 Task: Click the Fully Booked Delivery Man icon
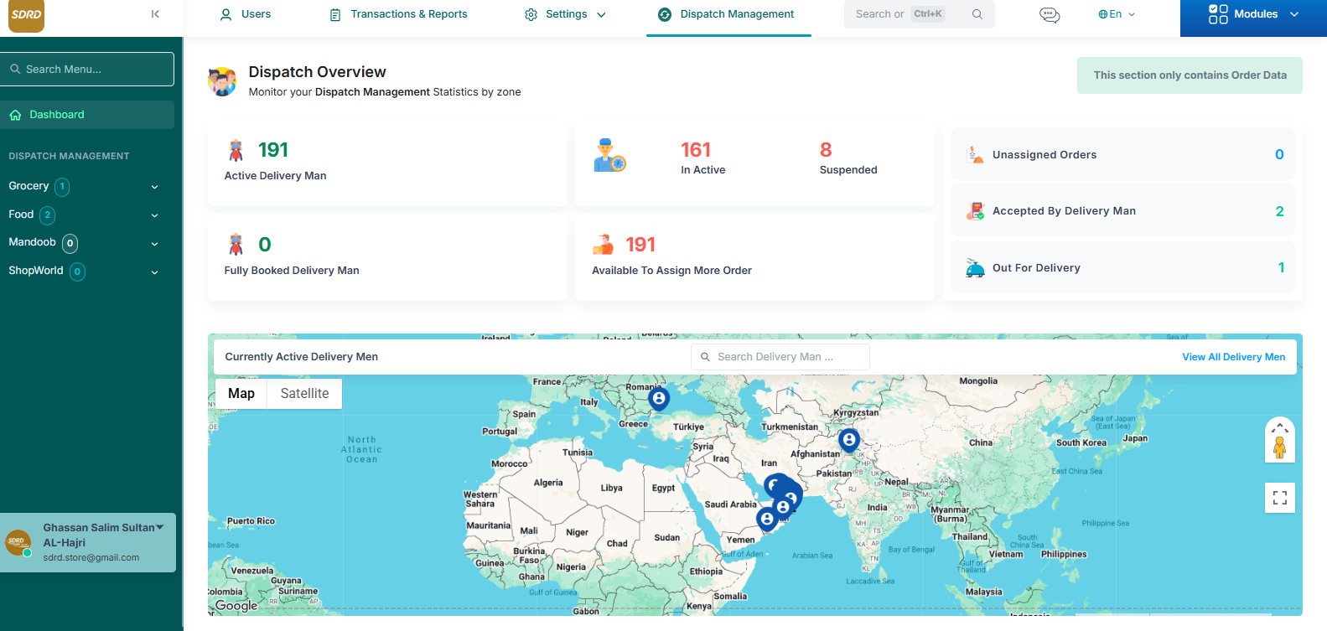point(236,244)
